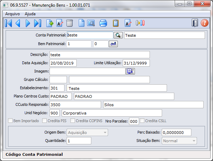Click Corporativa business unit field
This screenshot has width=213, height=161.
[112, 113]
